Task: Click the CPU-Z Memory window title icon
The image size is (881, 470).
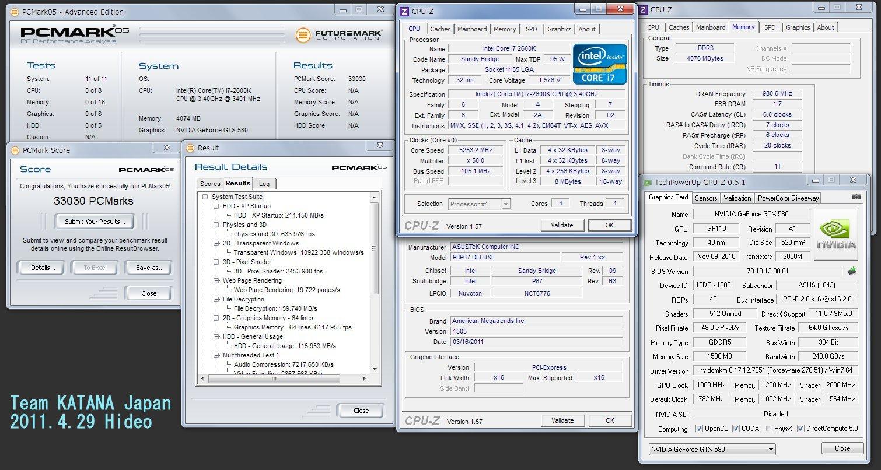Action: (x=643, y=9)
